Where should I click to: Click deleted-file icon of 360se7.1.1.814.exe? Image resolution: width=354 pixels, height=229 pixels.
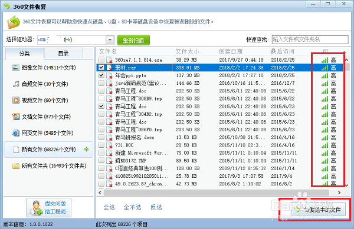click(110, 60)
